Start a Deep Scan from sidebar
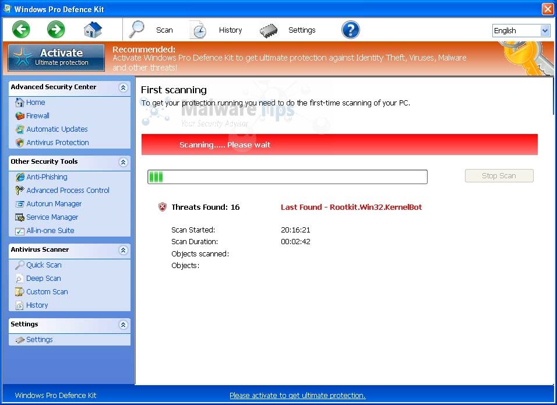This screenshot has height=405, width=557. pos(43,279)
